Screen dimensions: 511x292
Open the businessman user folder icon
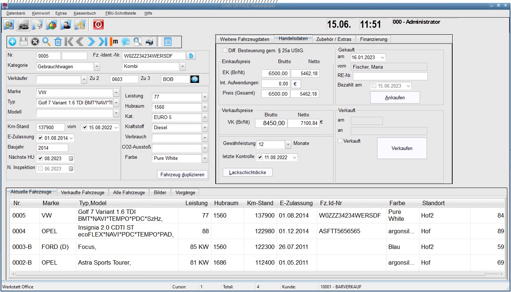(x=66, y=24)
